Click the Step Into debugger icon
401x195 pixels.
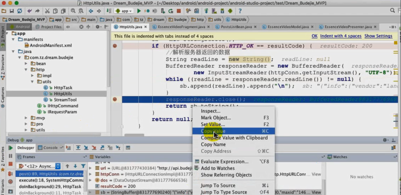(86, 148)
